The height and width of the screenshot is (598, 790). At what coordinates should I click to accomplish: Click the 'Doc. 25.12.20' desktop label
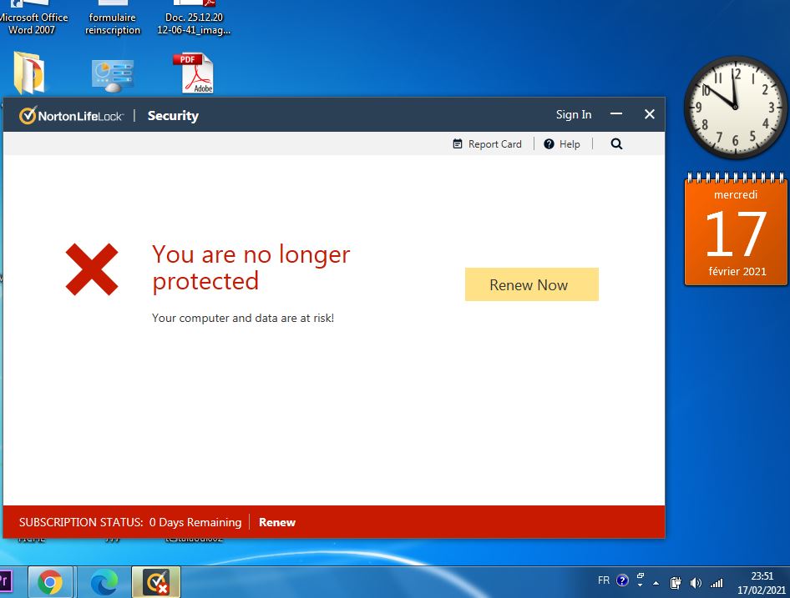click(x=194, y=23)
